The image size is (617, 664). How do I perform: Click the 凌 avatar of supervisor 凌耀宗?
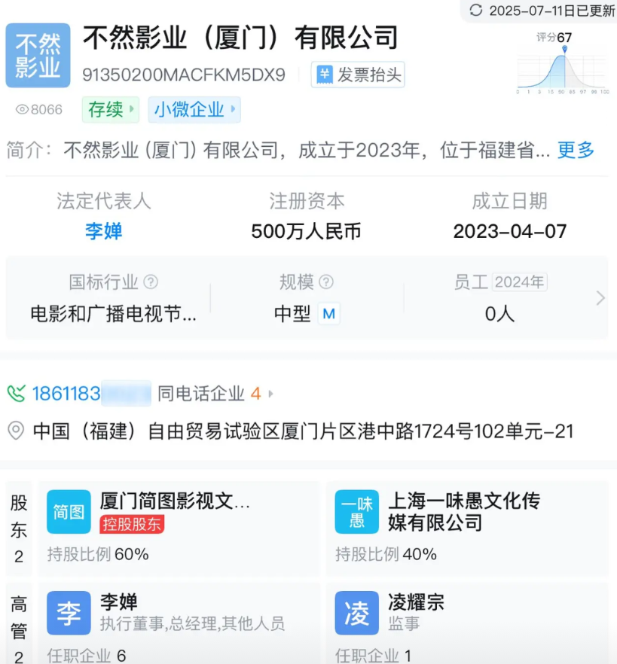click(356, 613)
